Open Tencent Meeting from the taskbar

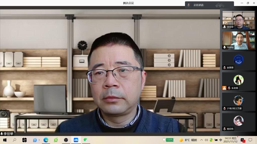[x=76, y=140]
